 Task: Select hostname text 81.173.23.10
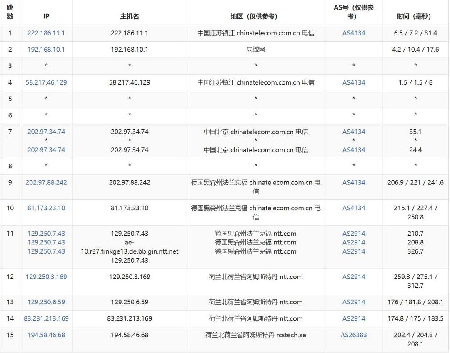130,208
